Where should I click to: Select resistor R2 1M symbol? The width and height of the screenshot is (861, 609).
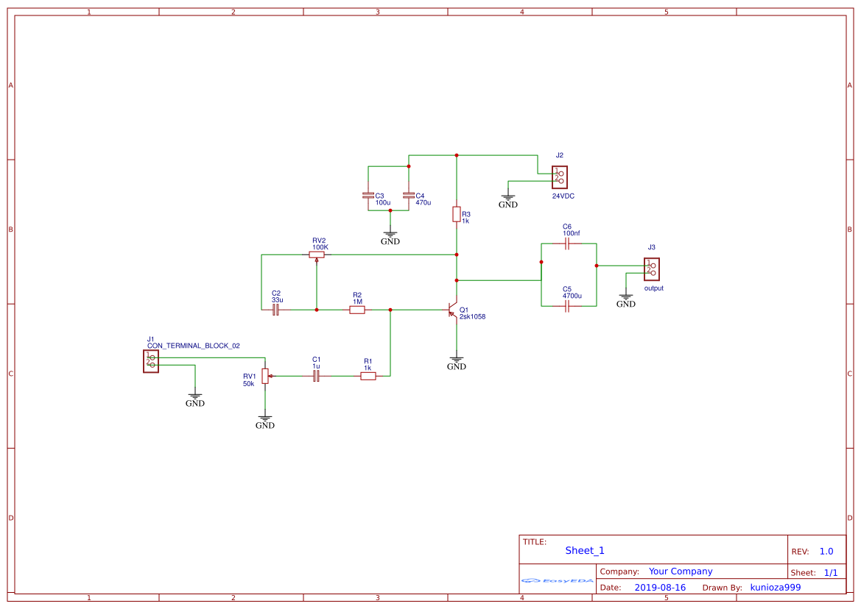(x=356, y=310)
